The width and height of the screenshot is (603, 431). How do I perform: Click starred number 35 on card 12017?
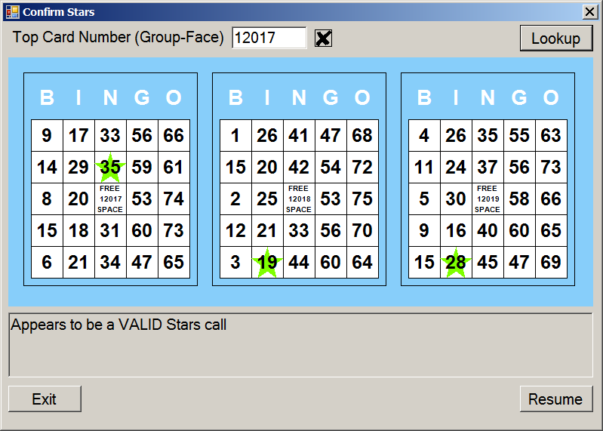(x=110, y=168)
